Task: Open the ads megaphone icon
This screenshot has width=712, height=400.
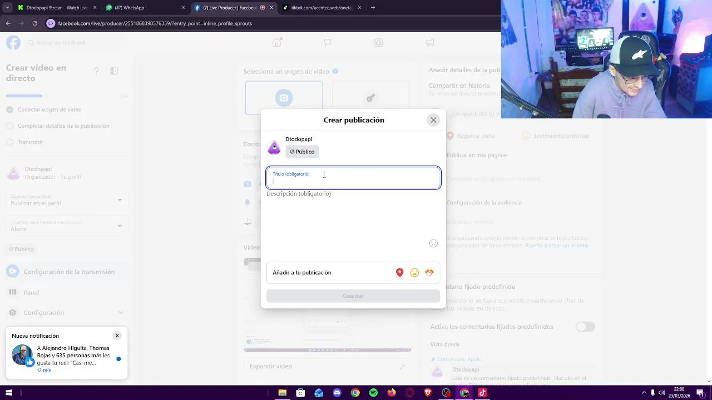Action: [430, 43]
